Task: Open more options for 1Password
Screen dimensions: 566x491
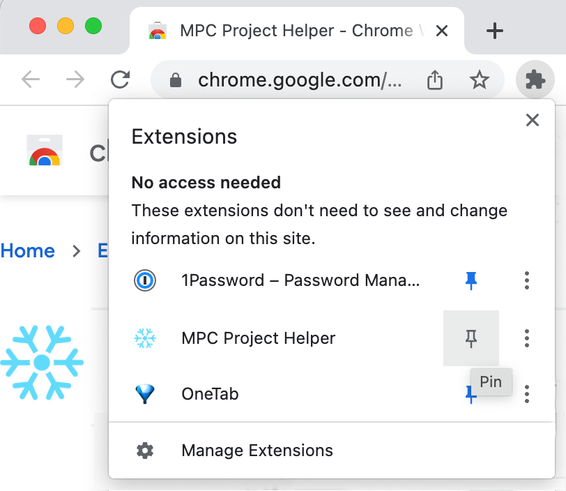Action: [527, 281]
